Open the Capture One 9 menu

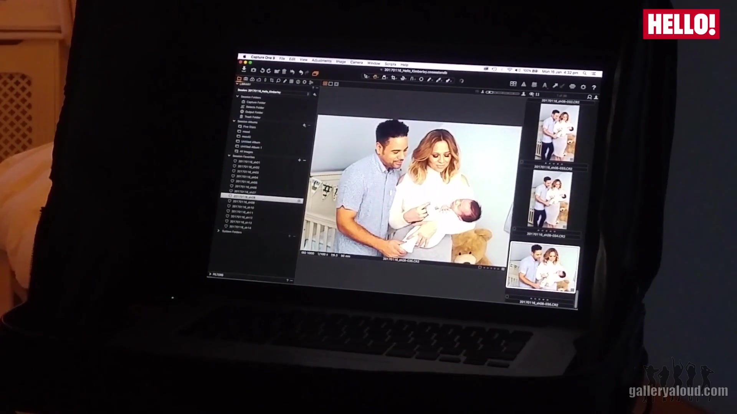(263, 58)
